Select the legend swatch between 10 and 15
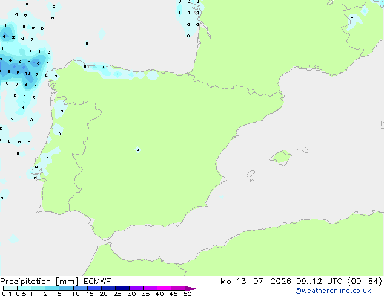 (81, 288)
